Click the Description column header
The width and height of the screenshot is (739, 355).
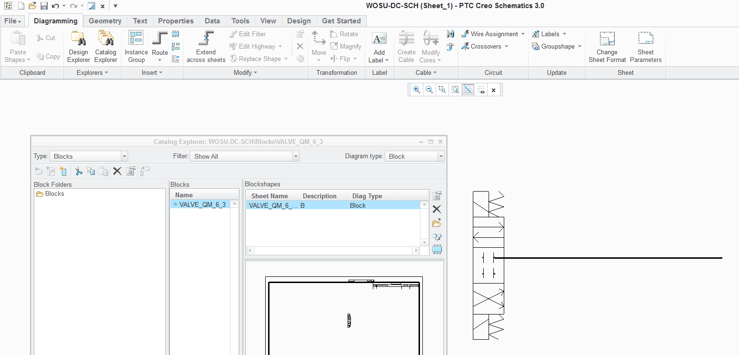[322, 196]
